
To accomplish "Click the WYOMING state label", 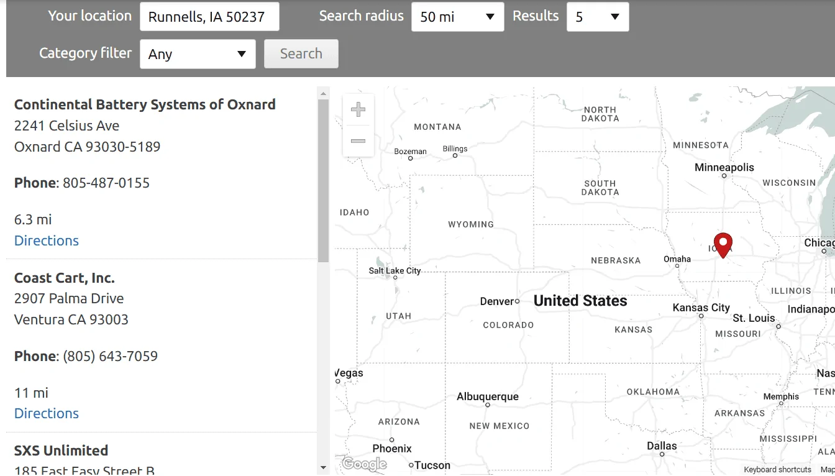I will [471, 224].
